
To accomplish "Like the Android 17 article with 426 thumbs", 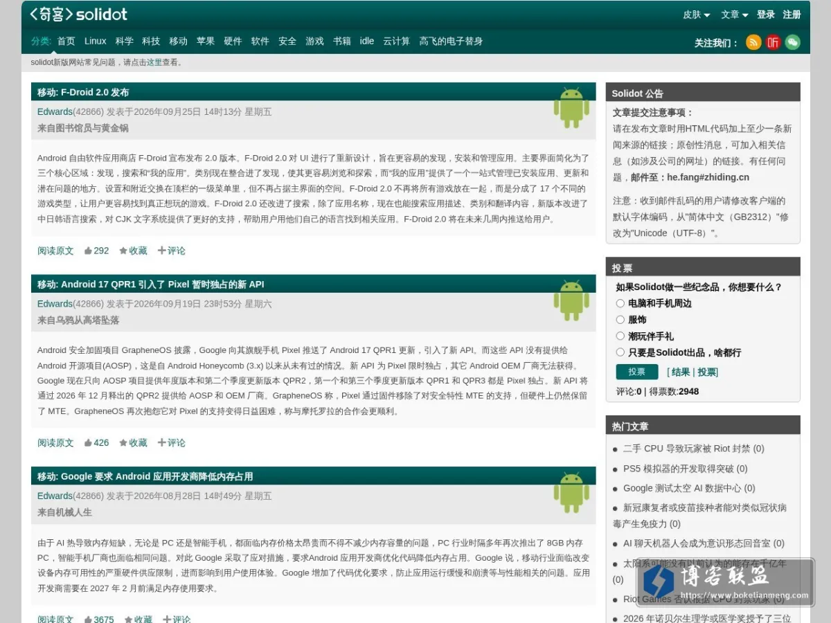I will pos(96,443).
